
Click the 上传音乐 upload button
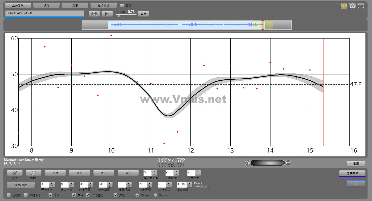(18, 6)
